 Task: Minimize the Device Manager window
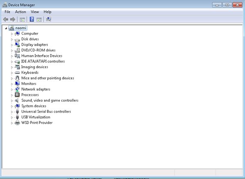coord(217,5)
